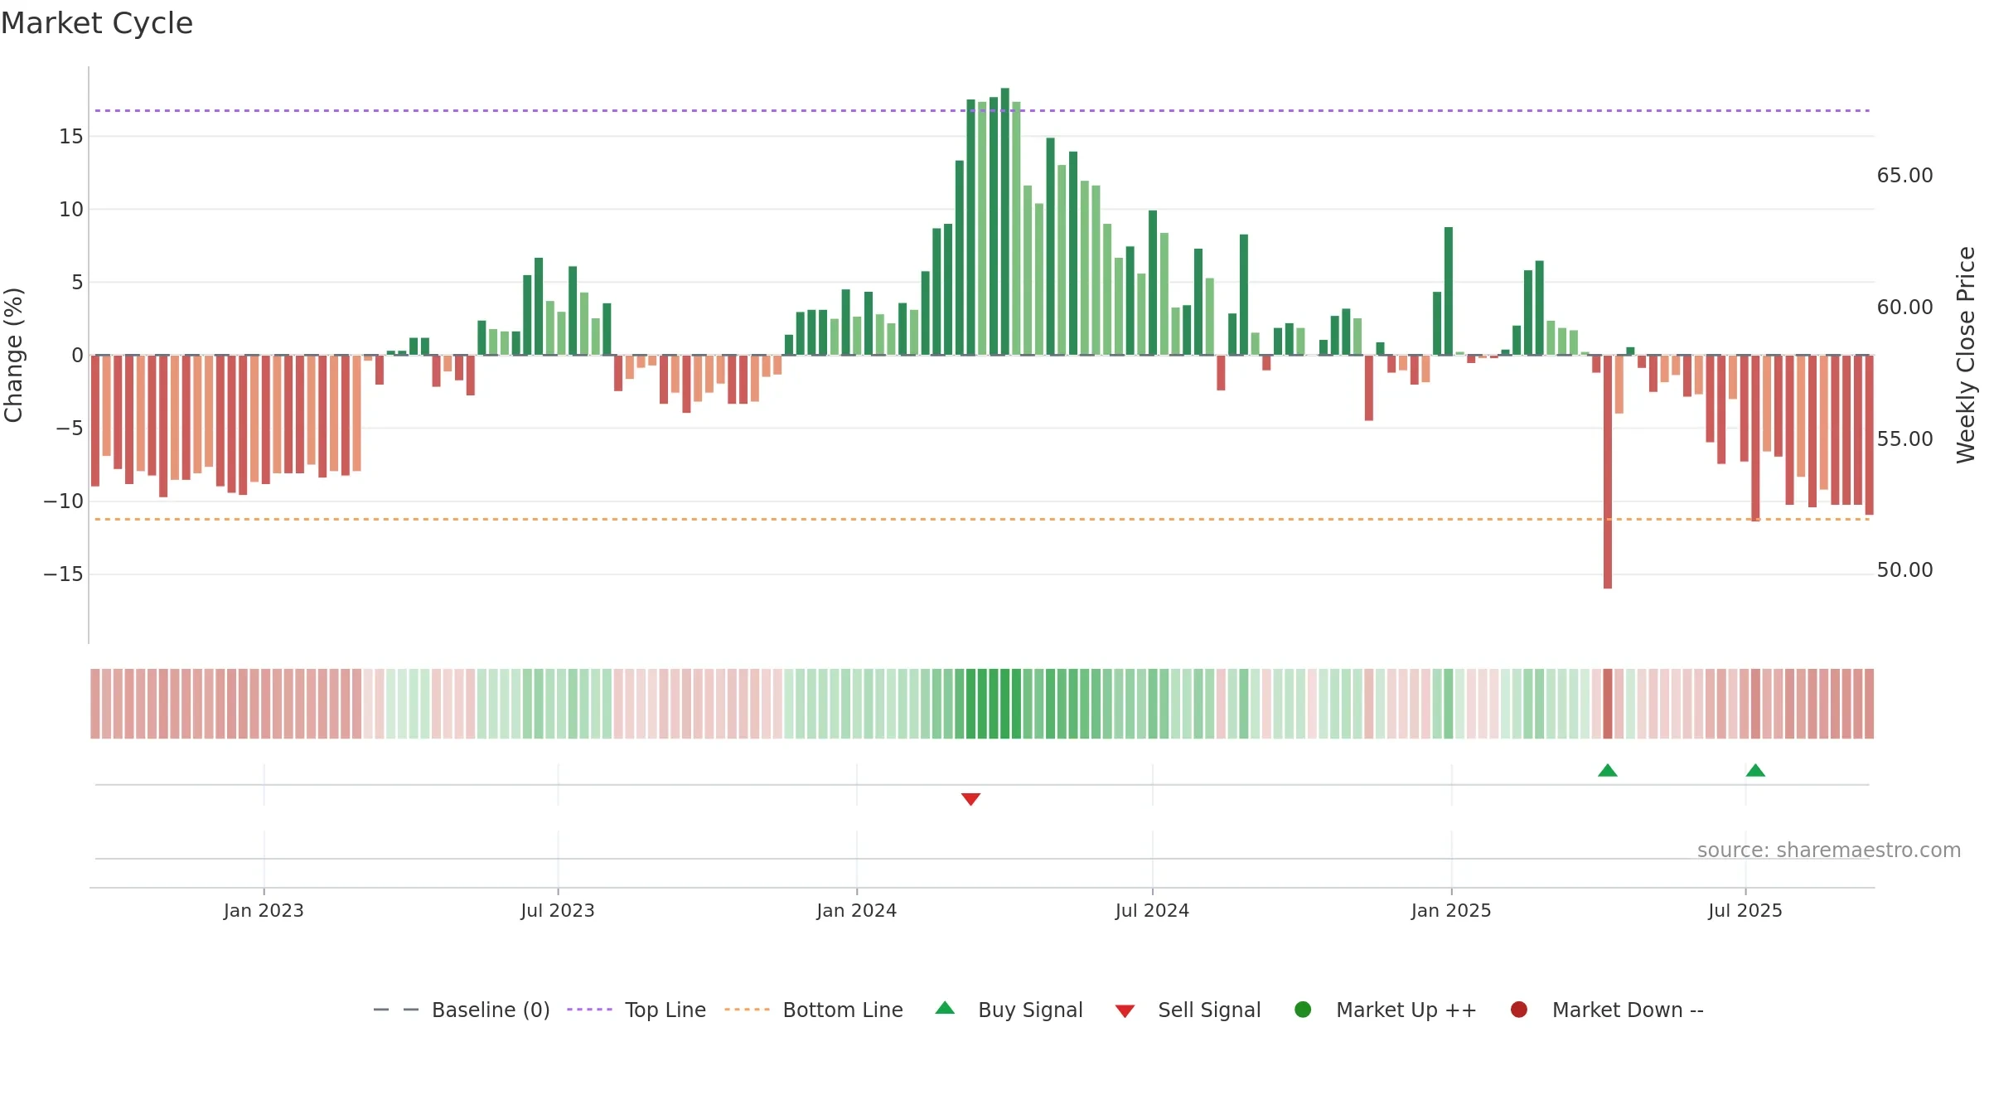Click the orange dotted Bottom Line on chart
The width and height of the screenshot is (1989, 1119).
tap(982, 520)
